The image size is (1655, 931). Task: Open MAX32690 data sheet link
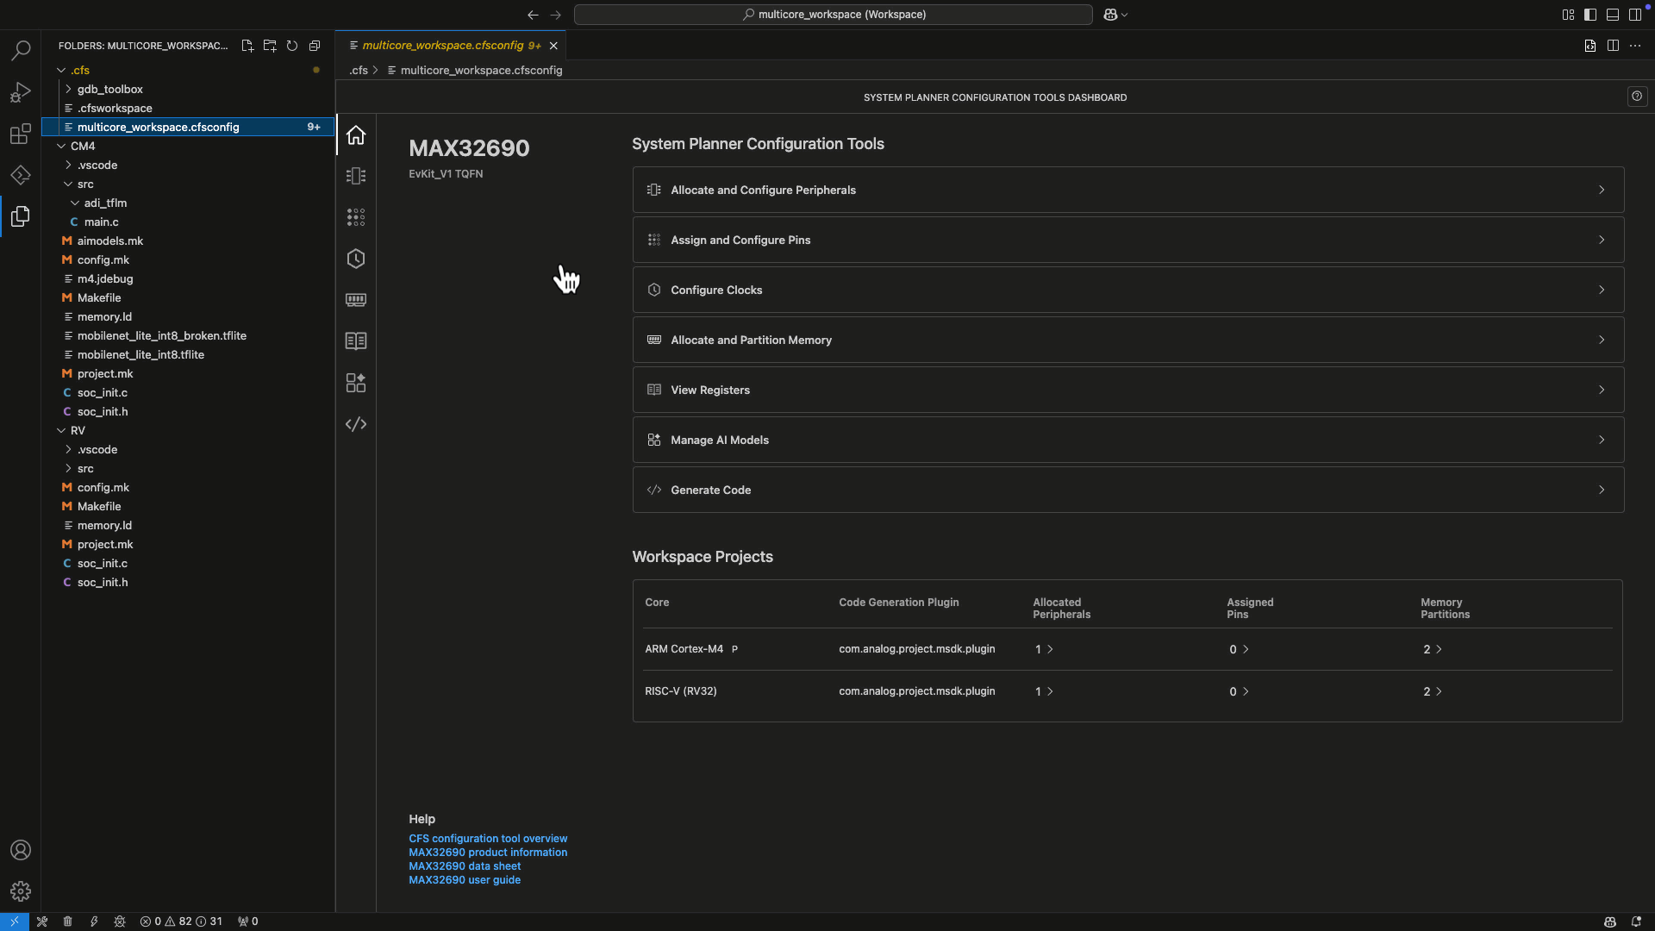pos(465,866)
